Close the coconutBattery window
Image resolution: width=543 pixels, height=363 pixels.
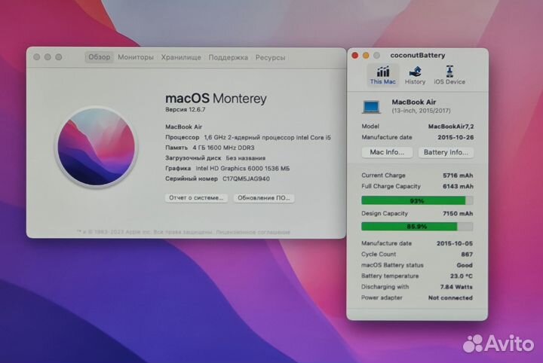point(354,55)
